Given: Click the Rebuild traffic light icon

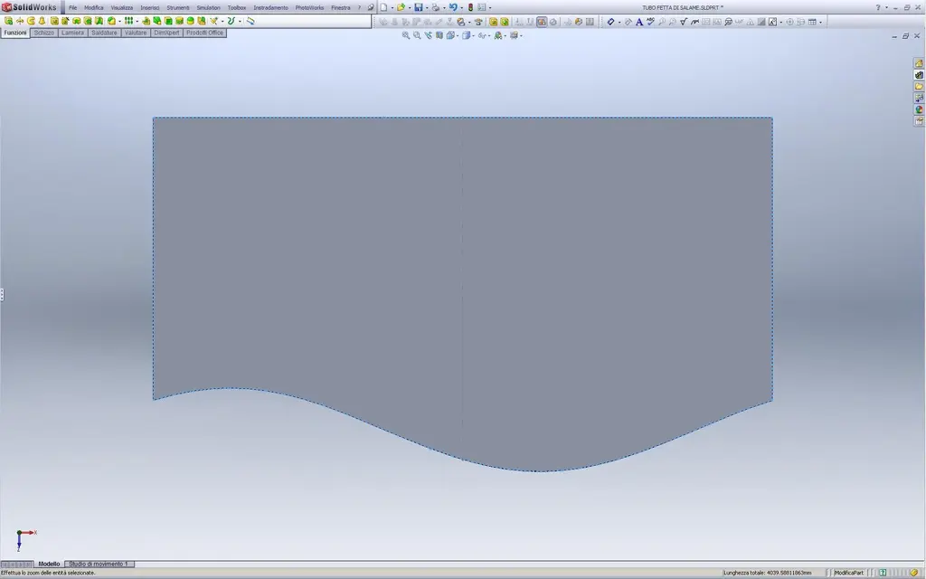Looking at the screenshot, I should coord(470,7).
